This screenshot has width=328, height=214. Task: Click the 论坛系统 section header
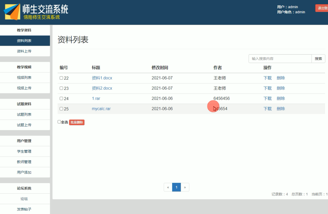24,188
